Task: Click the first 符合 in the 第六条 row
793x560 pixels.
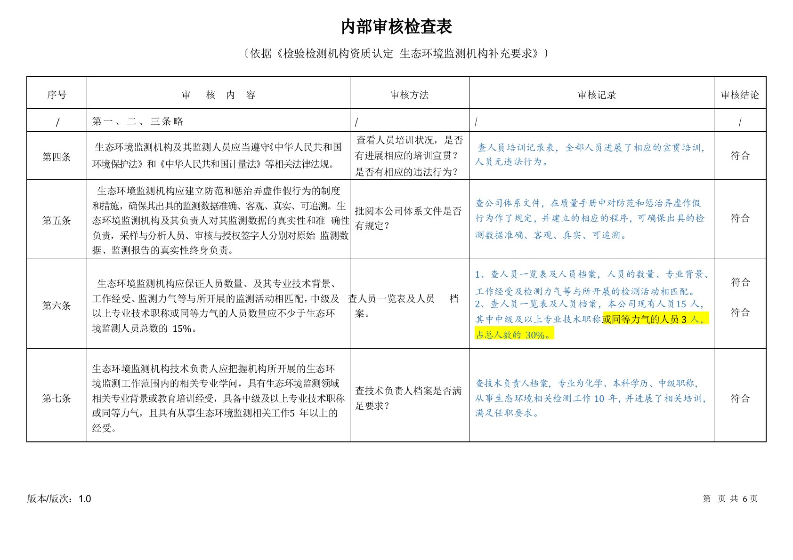Action: 740,282
